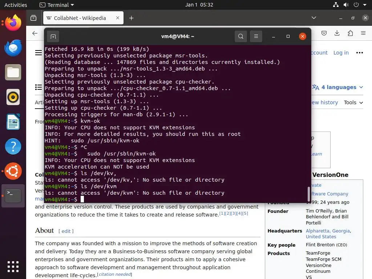
Task: Open a new tab in the terminal window
Action: [x=53, y=36]
